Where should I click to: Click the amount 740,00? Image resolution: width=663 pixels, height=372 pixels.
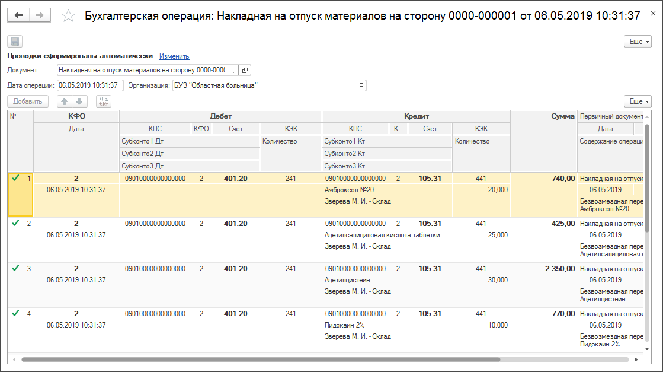[x=563, y=179]
